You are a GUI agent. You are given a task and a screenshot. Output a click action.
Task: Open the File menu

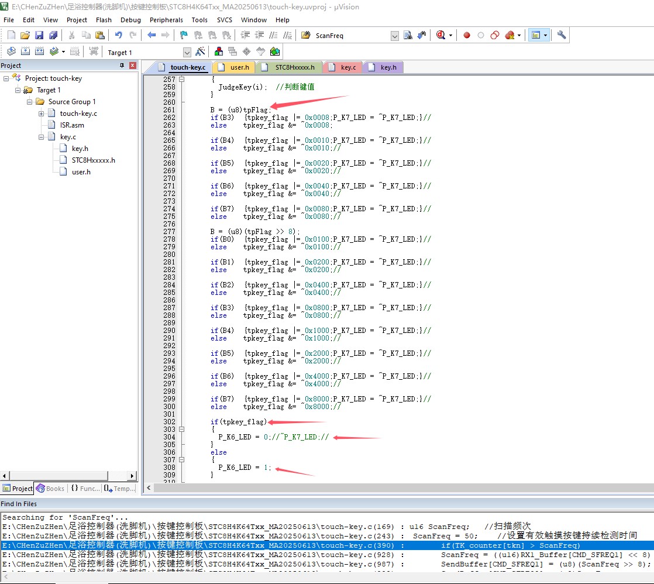[9, 20]
